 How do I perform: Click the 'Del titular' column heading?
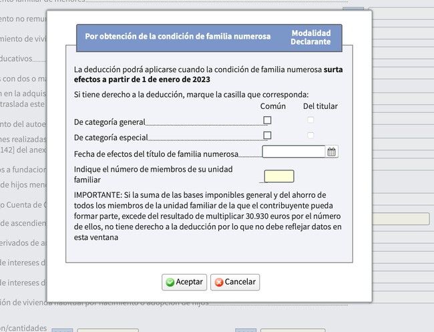coord(320,106)
